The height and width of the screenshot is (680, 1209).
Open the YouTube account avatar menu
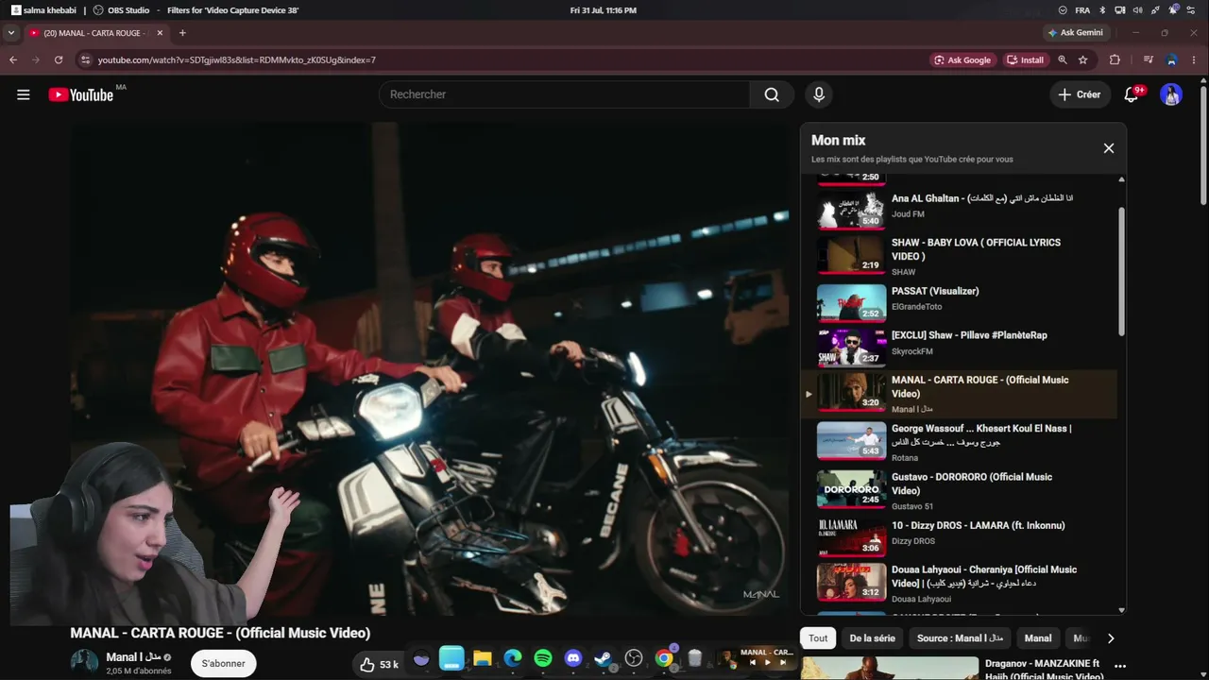pyautogui.click(x=1171, y=94)
